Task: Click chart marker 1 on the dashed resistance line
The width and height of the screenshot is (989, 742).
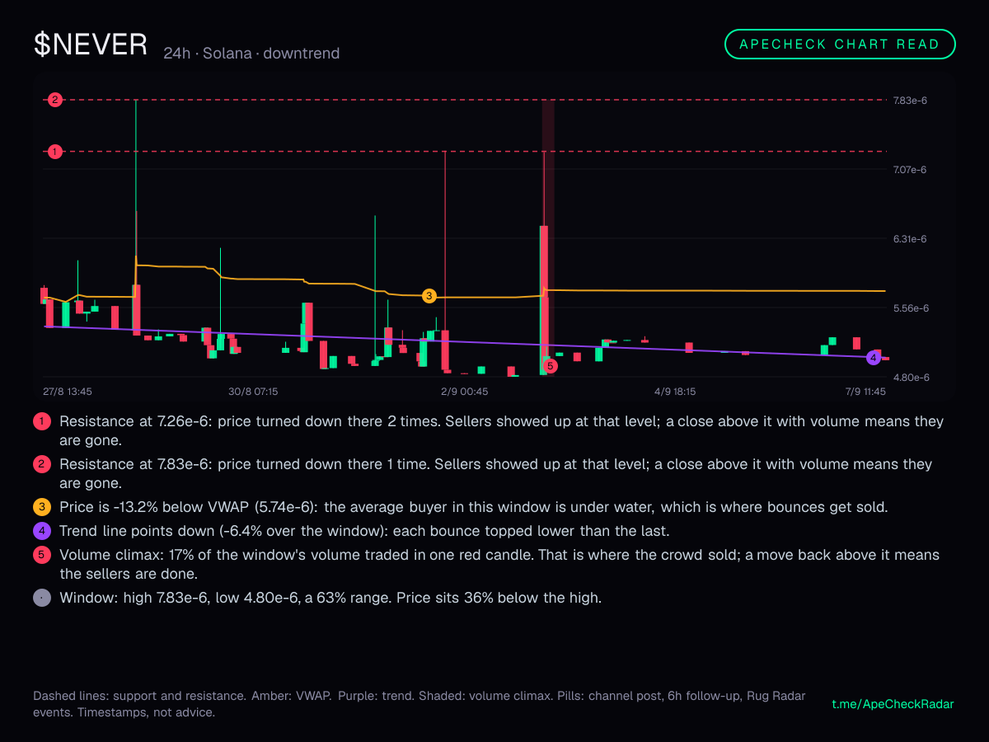Action: 54,152
